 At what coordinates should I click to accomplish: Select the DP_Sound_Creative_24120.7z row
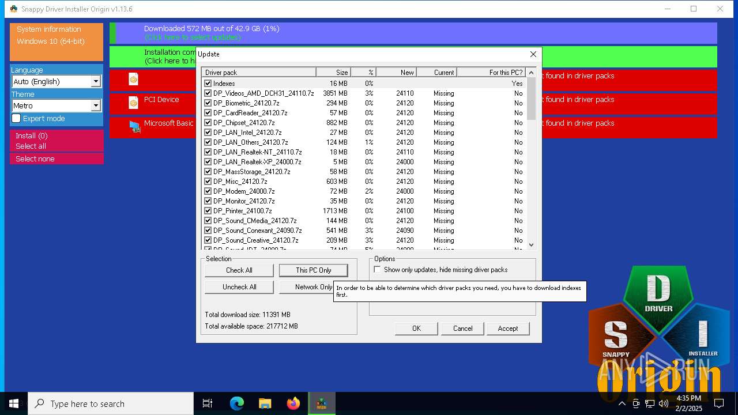point(364,240)
